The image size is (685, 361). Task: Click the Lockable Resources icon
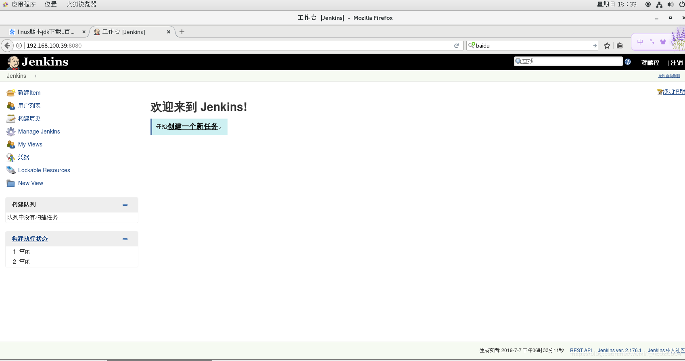pos(11,170)
